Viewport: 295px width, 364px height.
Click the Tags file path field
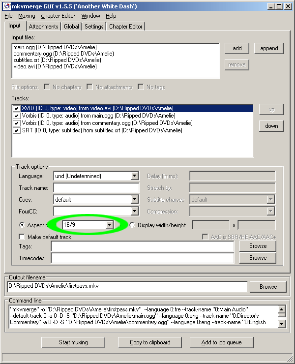tap(142, 246)
